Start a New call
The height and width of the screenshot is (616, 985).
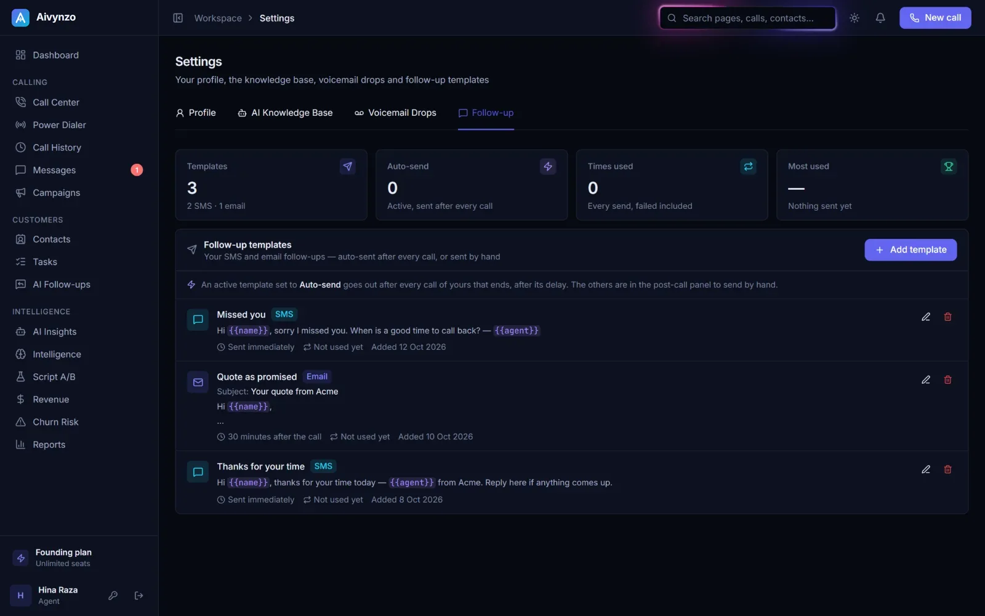point(935,18)
